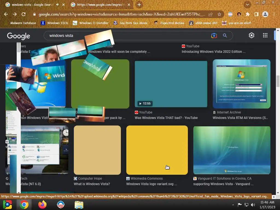Open the Obama-logo taskbar app

click(60, 205)
